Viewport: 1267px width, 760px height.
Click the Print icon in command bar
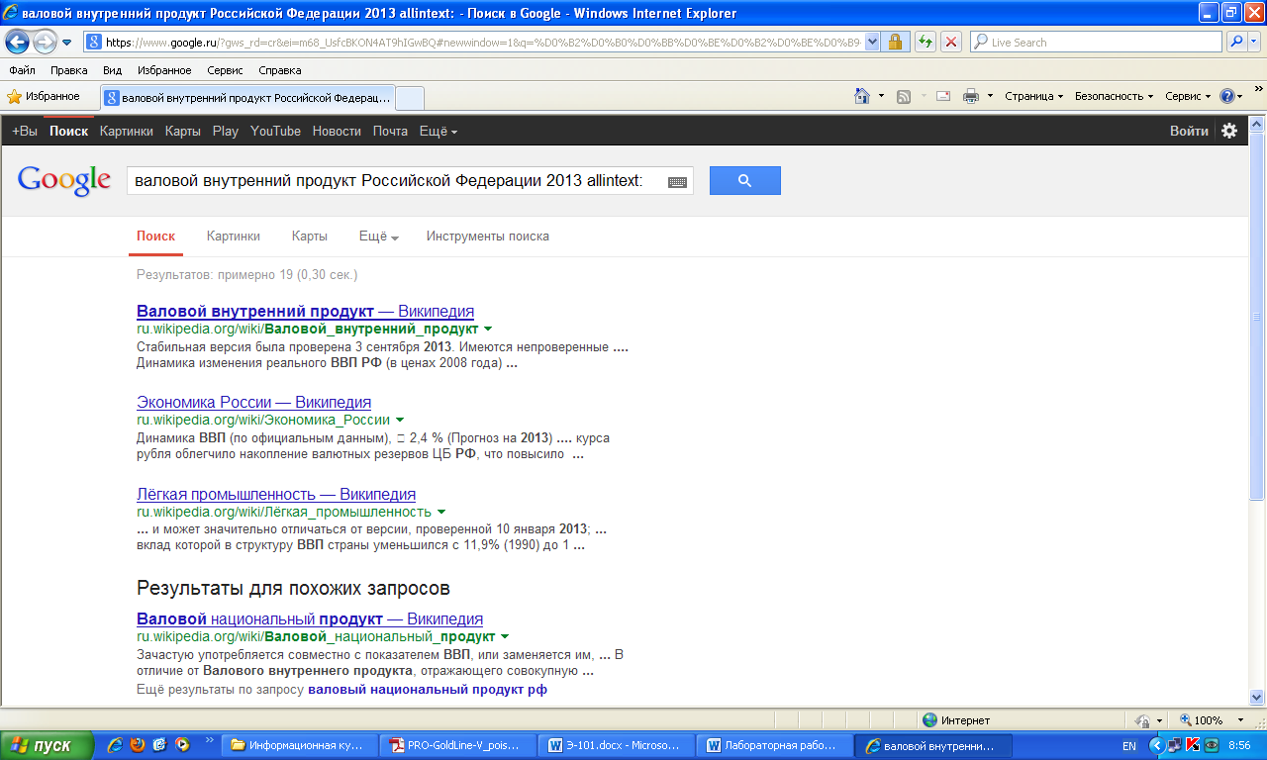point(971,96)
